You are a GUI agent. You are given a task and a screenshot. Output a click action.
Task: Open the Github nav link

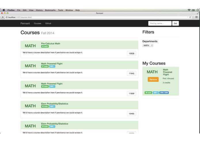tap(48, 24)
